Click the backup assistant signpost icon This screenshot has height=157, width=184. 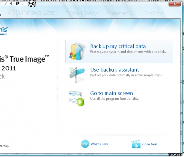(77, 75)
